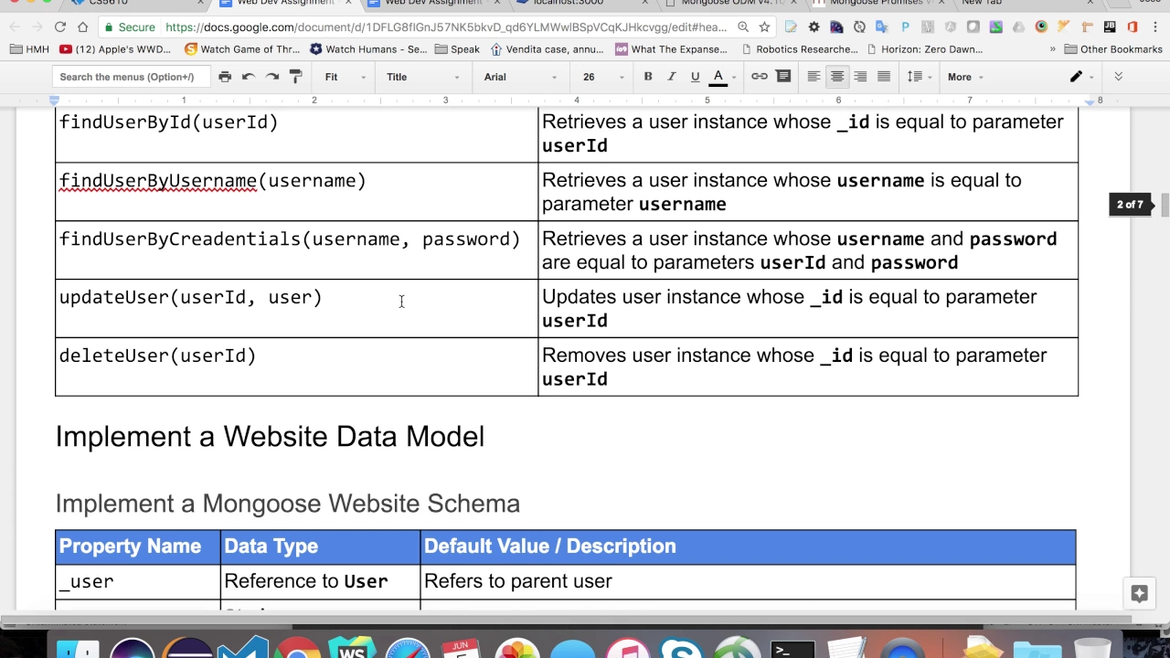Open the Horizon: Zero Dawn bookmark

(924, 49)
